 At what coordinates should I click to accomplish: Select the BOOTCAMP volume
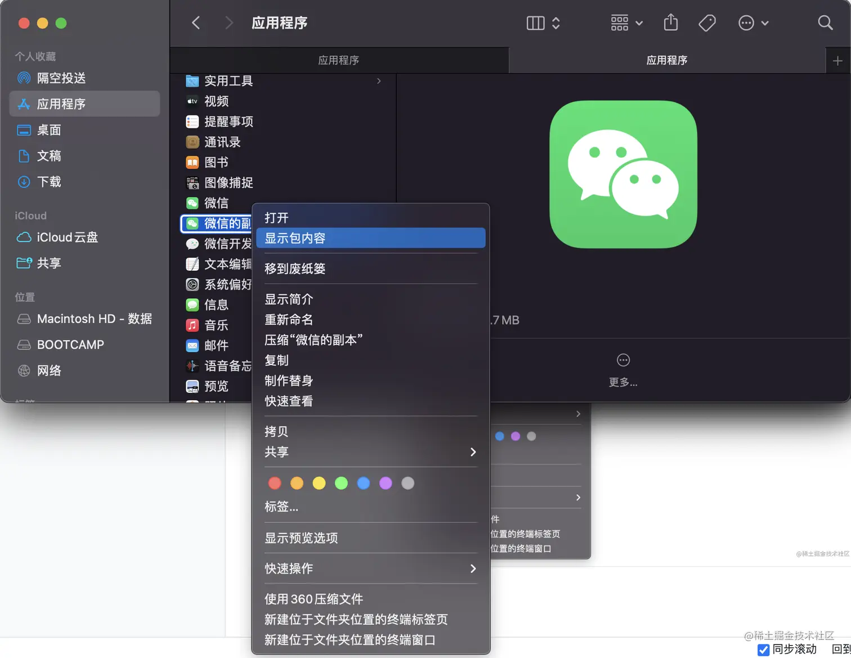85,345
